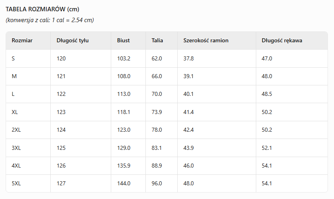
Task: Click the 5XL size label
Action: 16,183
